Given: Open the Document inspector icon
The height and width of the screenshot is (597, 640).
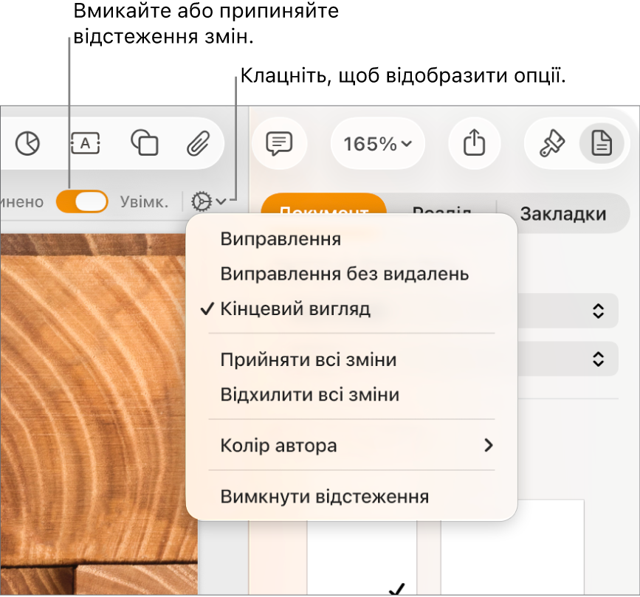Looking at the screenshot, I should [602, 143].
